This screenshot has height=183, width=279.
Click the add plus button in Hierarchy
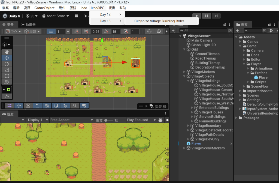(173, 31)
